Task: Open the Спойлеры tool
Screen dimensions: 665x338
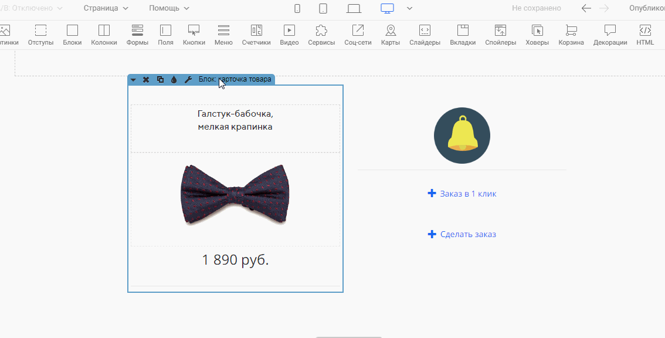Action: tap(500, 35)
